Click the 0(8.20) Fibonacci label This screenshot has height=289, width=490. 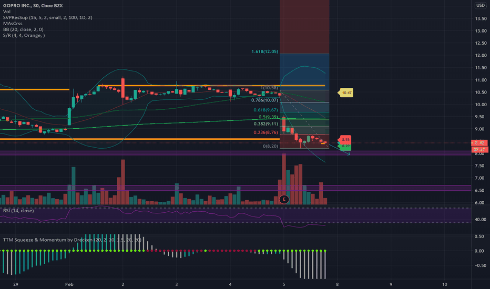(x=270, y=146)
